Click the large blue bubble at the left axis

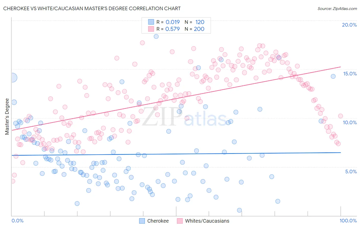(12, 77)
